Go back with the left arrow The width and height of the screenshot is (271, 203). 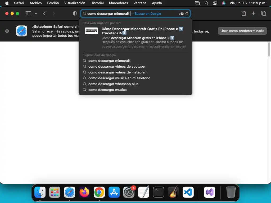44,13
